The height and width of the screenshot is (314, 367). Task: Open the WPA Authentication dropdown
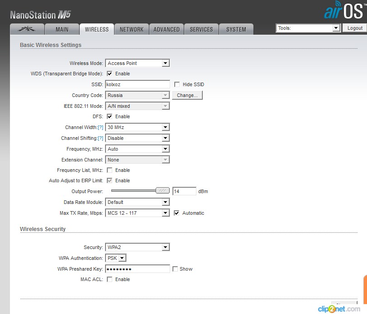click(x=116, y=258)
